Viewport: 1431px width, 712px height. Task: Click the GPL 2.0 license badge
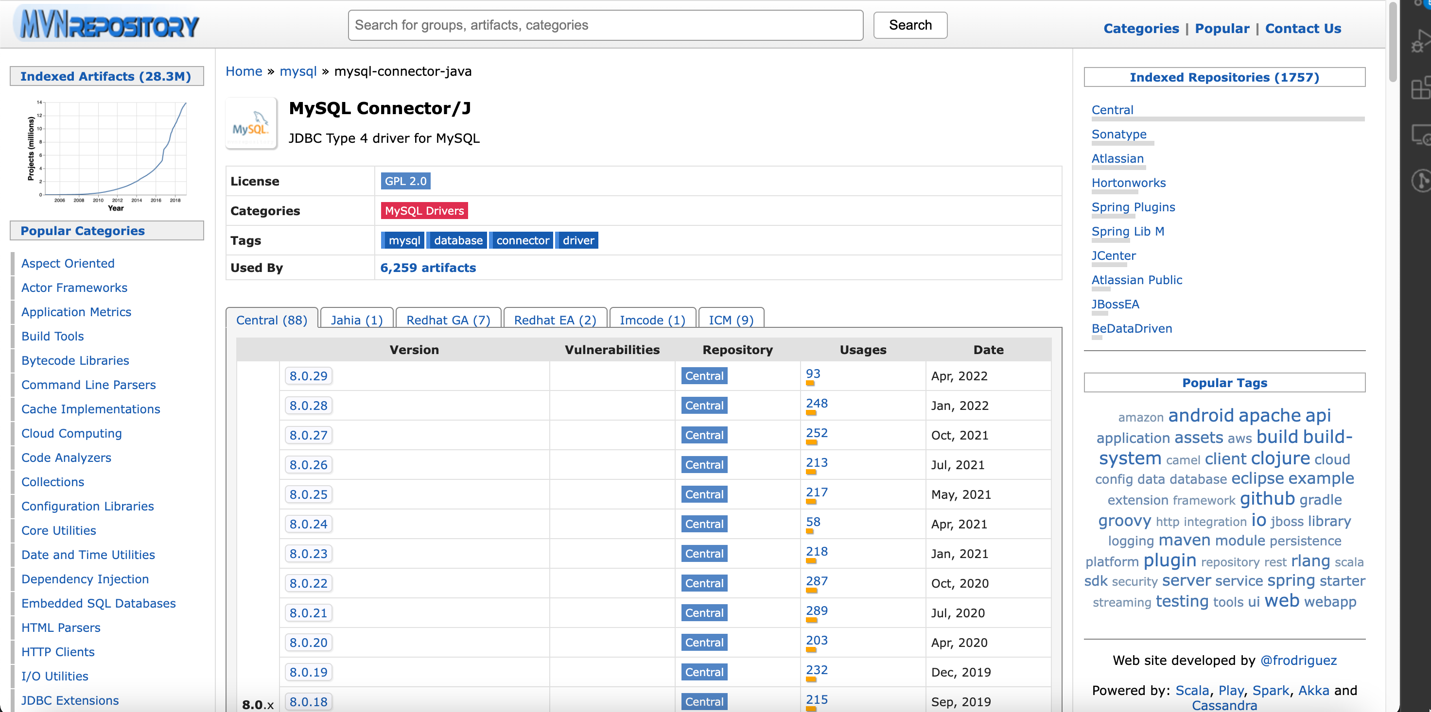point(405,181)
